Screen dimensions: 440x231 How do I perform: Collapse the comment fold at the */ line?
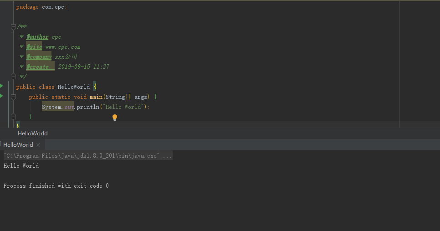pyautogui.click(x=13, y=77)
